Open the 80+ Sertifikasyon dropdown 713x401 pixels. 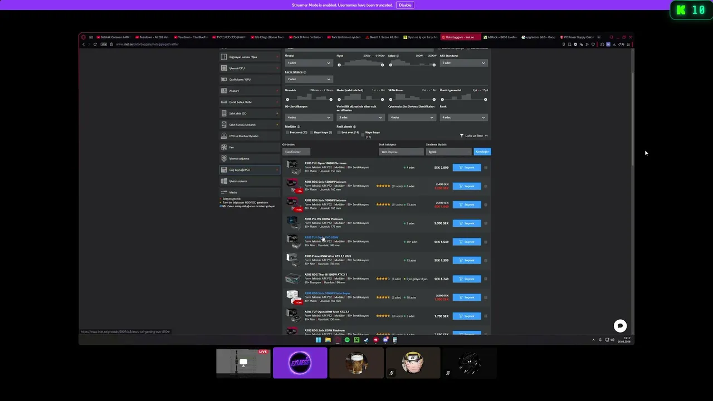pos(309,118)
